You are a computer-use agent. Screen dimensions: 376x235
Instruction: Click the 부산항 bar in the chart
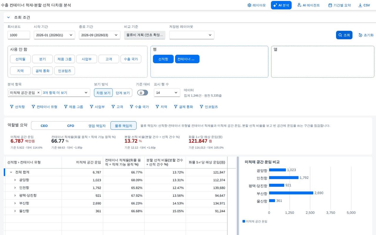click(x=291, y=193)
